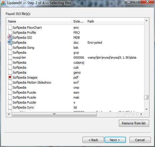The height and width of the screenshot is (147, 155).
Task: Click the vertical scrollbar up arrow
Action: click(146, 21)
